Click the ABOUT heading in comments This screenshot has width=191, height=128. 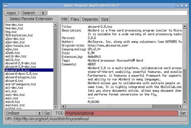click(92, 64)
